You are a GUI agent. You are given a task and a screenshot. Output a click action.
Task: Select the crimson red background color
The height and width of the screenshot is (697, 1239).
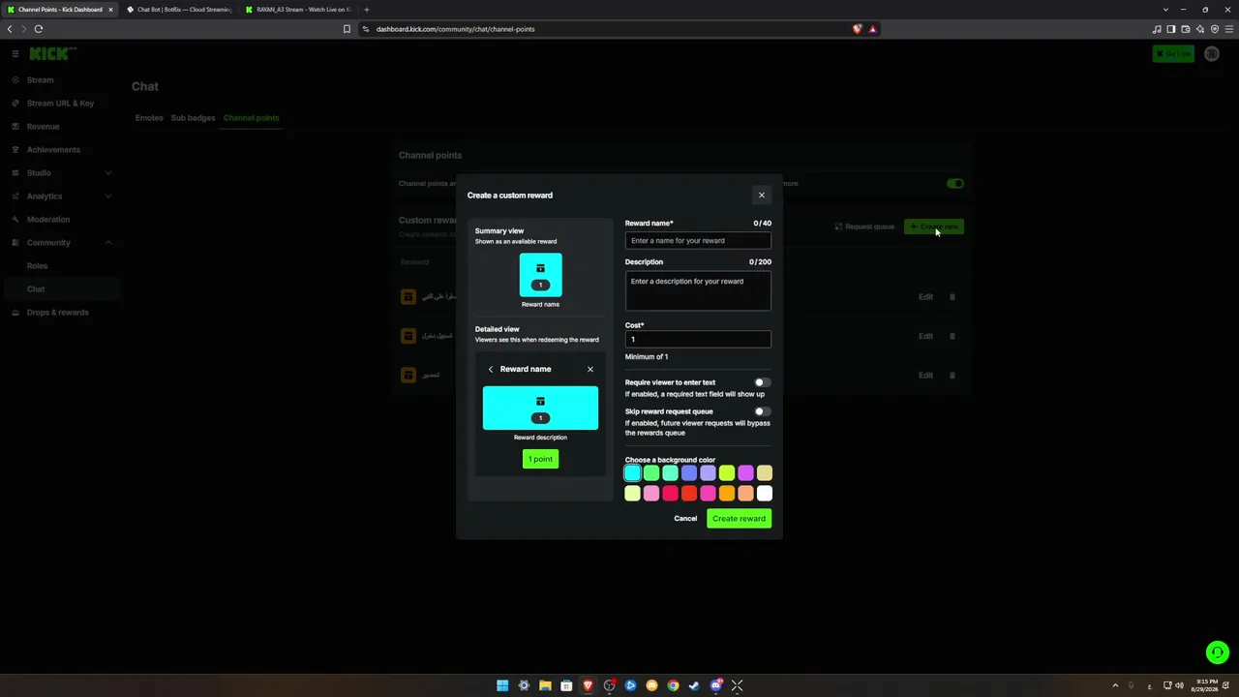[x=670, y=494]
